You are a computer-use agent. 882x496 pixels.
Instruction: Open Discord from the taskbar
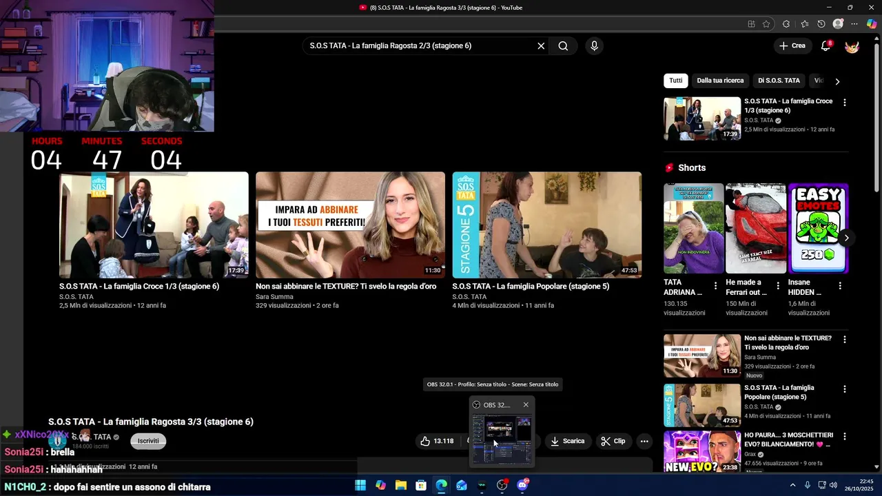(522, 485)
